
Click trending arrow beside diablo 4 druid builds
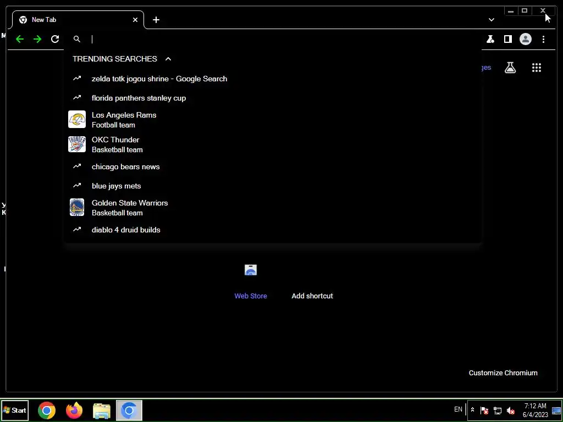click(x=77, y=229)
